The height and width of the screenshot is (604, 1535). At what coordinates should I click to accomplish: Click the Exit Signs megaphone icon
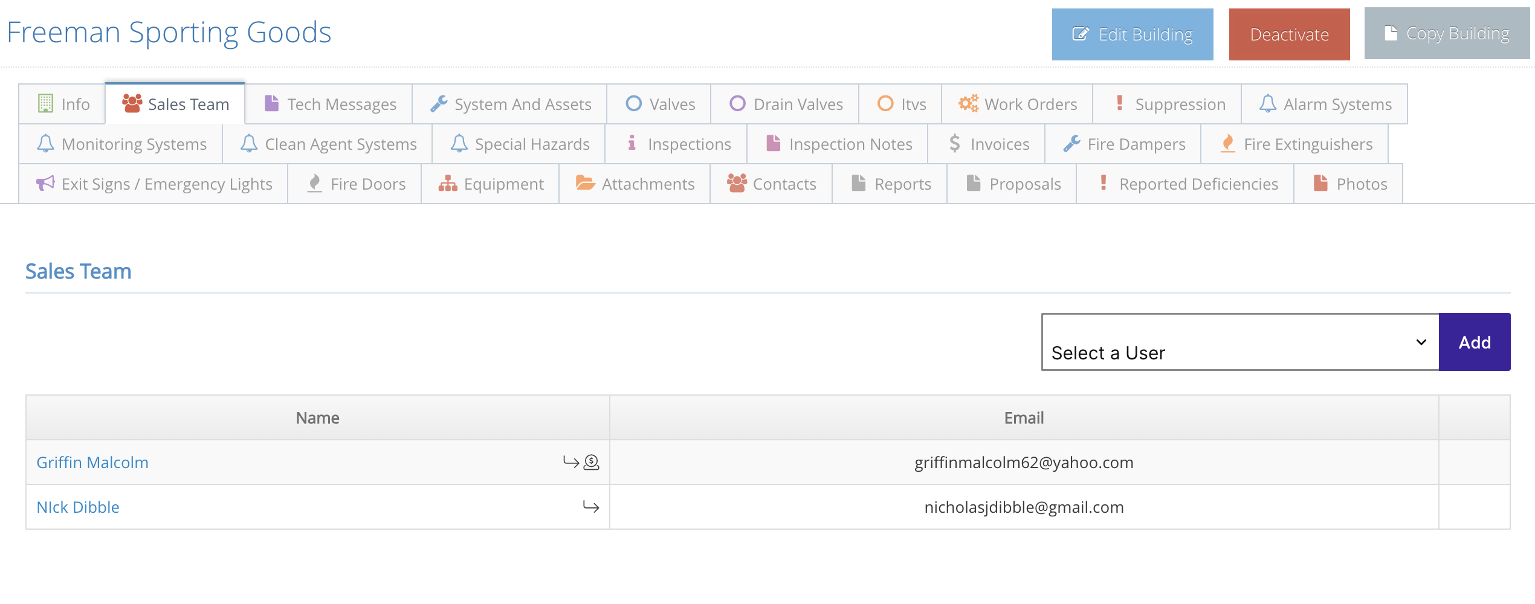point(46,183)
